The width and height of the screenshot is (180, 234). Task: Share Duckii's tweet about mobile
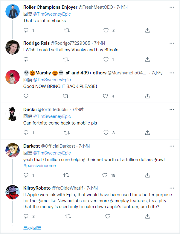coord(147,133)
